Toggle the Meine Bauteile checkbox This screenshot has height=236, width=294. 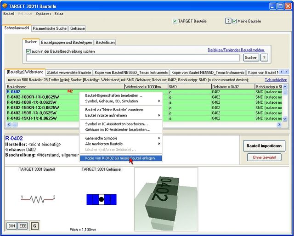(234, 21)
